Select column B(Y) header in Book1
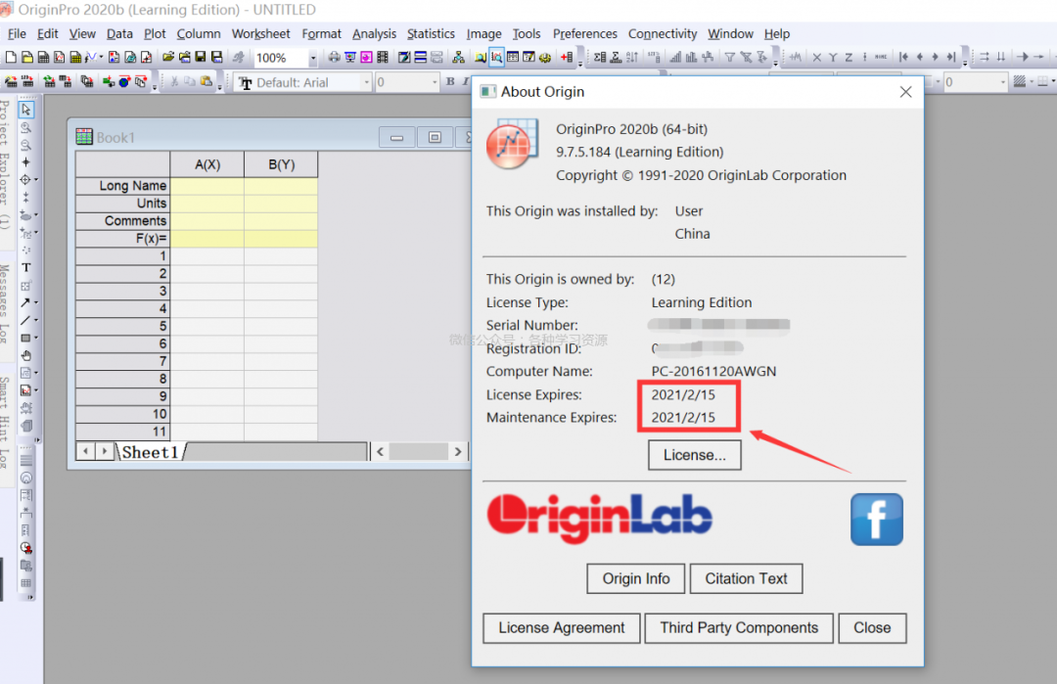1057x684 pixels. click(x=281, y=164)
